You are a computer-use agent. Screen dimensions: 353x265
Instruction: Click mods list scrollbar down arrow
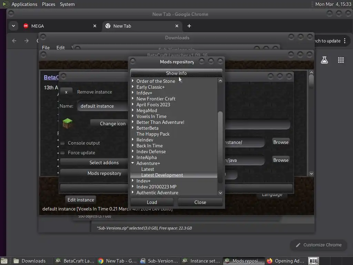pos(220,193)
